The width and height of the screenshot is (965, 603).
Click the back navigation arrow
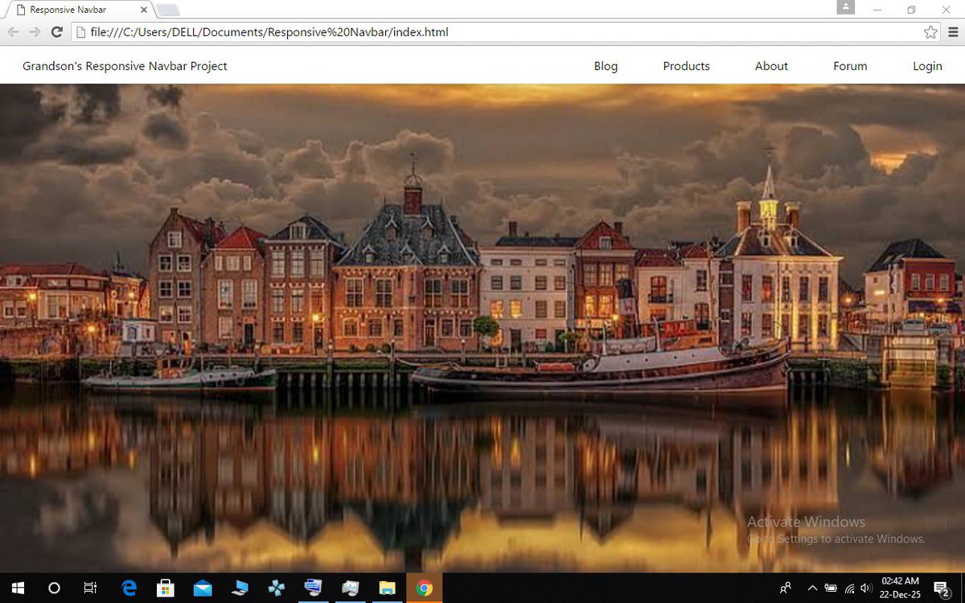(x=13, y=32)
